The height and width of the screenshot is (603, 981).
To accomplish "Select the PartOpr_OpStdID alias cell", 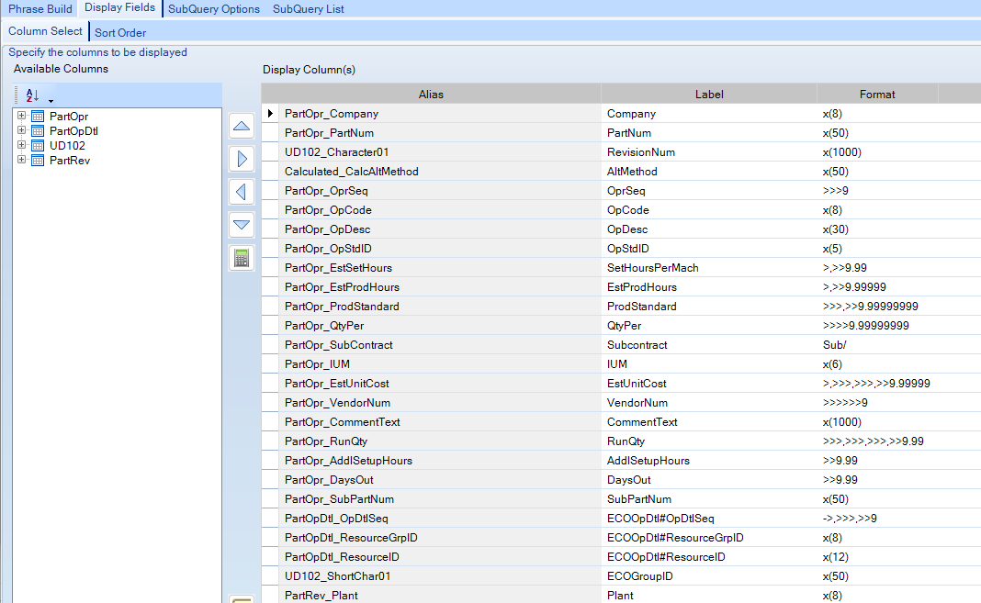I will tap(440, 248).
